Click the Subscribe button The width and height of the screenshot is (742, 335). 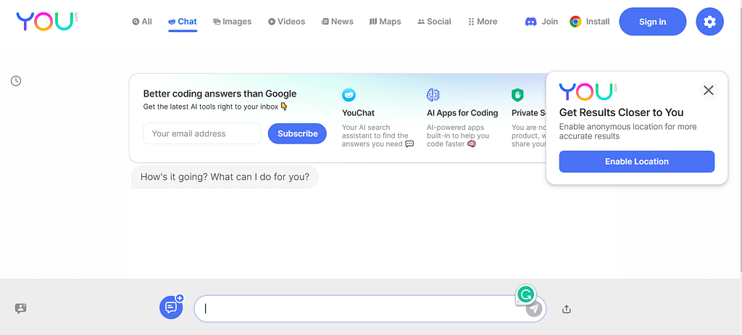(x=297, y=133)
